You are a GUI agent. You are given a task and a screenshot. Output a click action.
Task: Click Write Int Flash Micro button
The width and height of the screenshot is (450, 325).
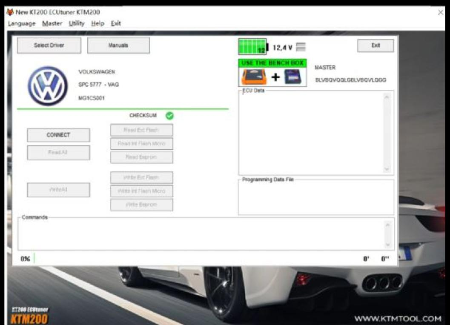pyautogui.click(x=141, y=191)
